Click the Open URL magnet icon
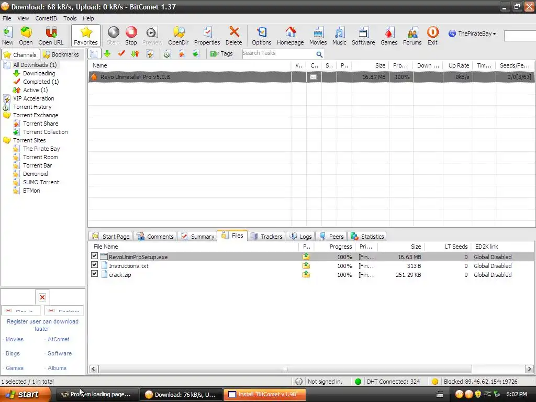This screenshot has height=402, width=536. click(51, 36)
